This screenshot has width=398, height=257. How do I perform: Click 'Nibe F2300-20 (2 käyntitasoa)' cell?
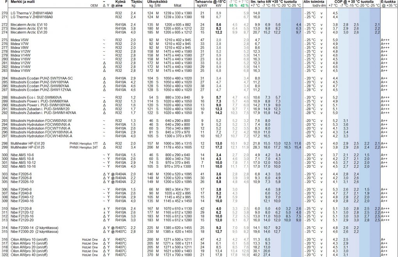(x=34, y=232)
